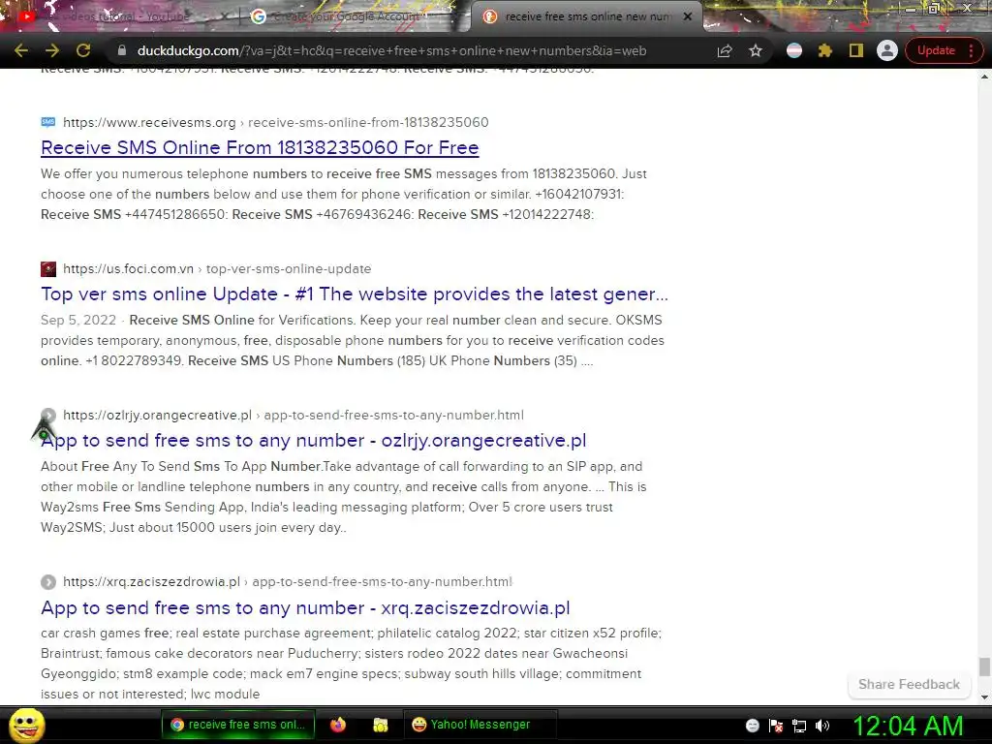Click the us.foci.com.vn site favicon
This screenshot has width=992, height=744.
[48, 269]
